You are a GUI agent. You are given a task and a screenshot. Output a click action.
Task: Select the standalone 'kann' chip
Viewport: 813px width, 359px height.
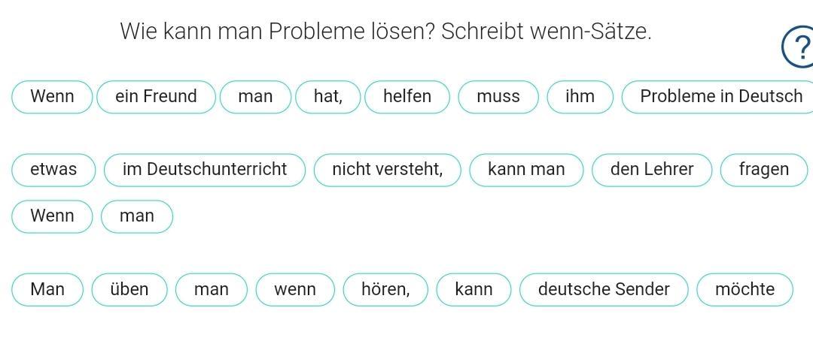473,290
